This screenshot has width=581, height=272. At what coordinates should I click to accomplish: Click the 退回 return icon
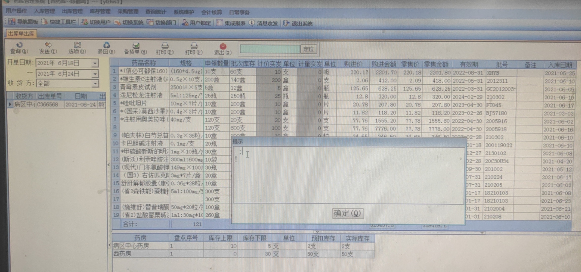(106, 45)
